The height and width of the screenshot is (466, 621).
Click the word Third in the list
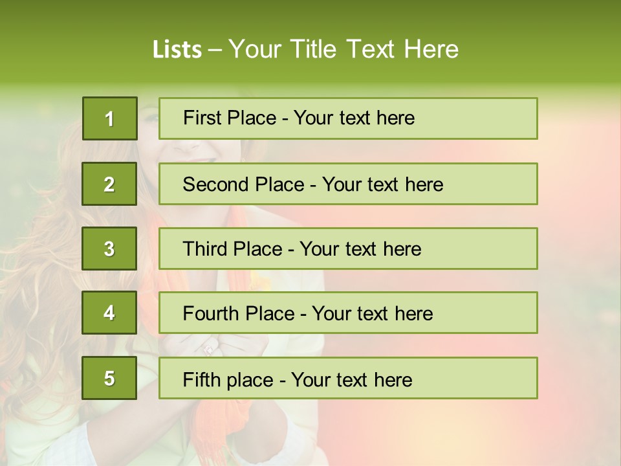pos(206,249)
